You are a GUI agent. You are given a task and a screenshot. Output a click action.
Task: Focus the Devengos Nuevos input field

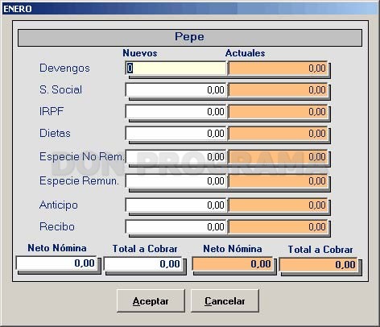click(x=176, y=68)
